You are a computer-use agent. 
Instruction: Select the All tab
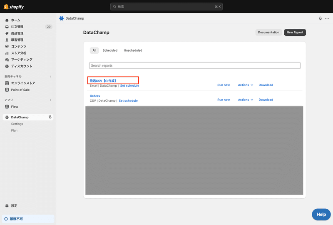(94, 50)
